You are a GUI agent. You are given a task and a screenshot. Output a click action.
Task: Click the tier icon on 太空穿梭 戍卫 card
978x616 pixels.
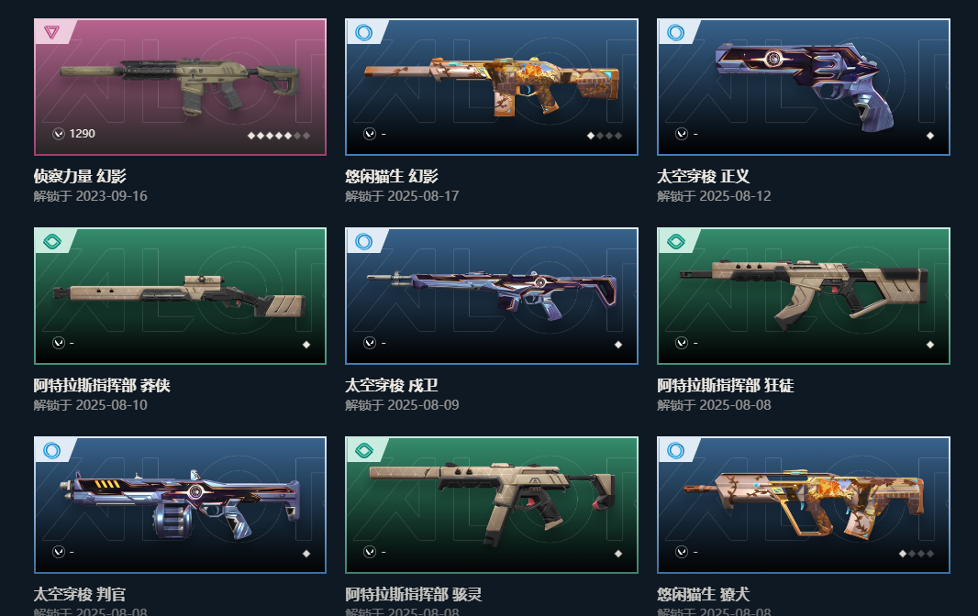(363, 241)
